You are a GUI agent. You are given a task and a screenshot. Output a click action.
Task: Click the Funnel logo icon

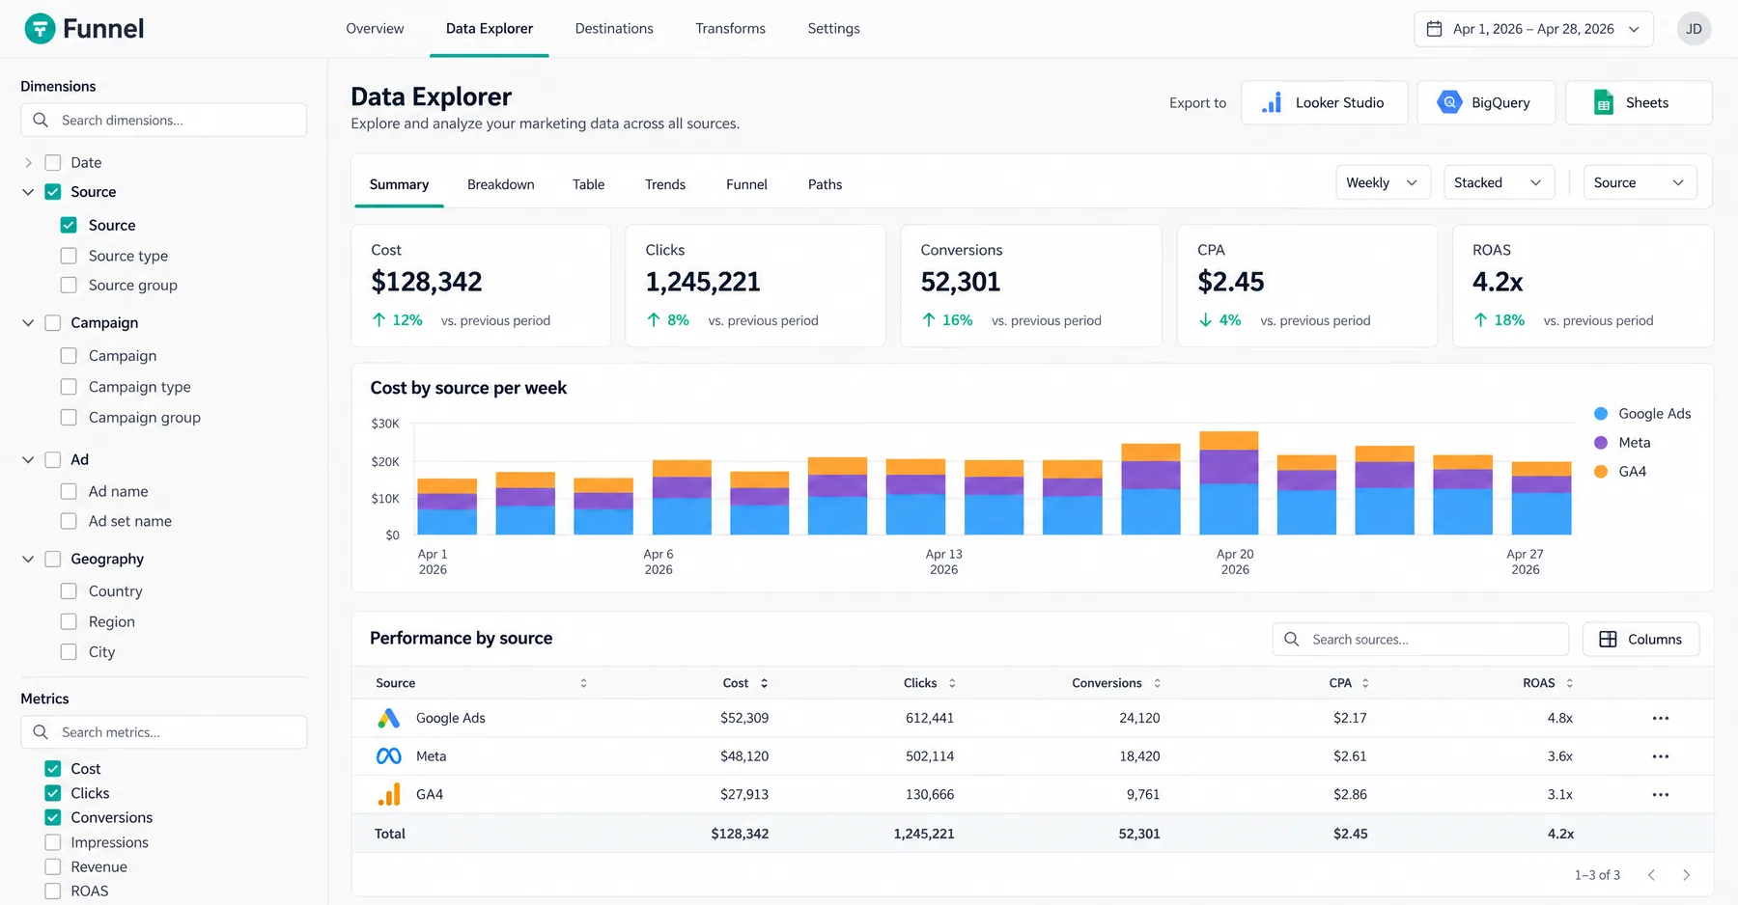coord(40,29)
